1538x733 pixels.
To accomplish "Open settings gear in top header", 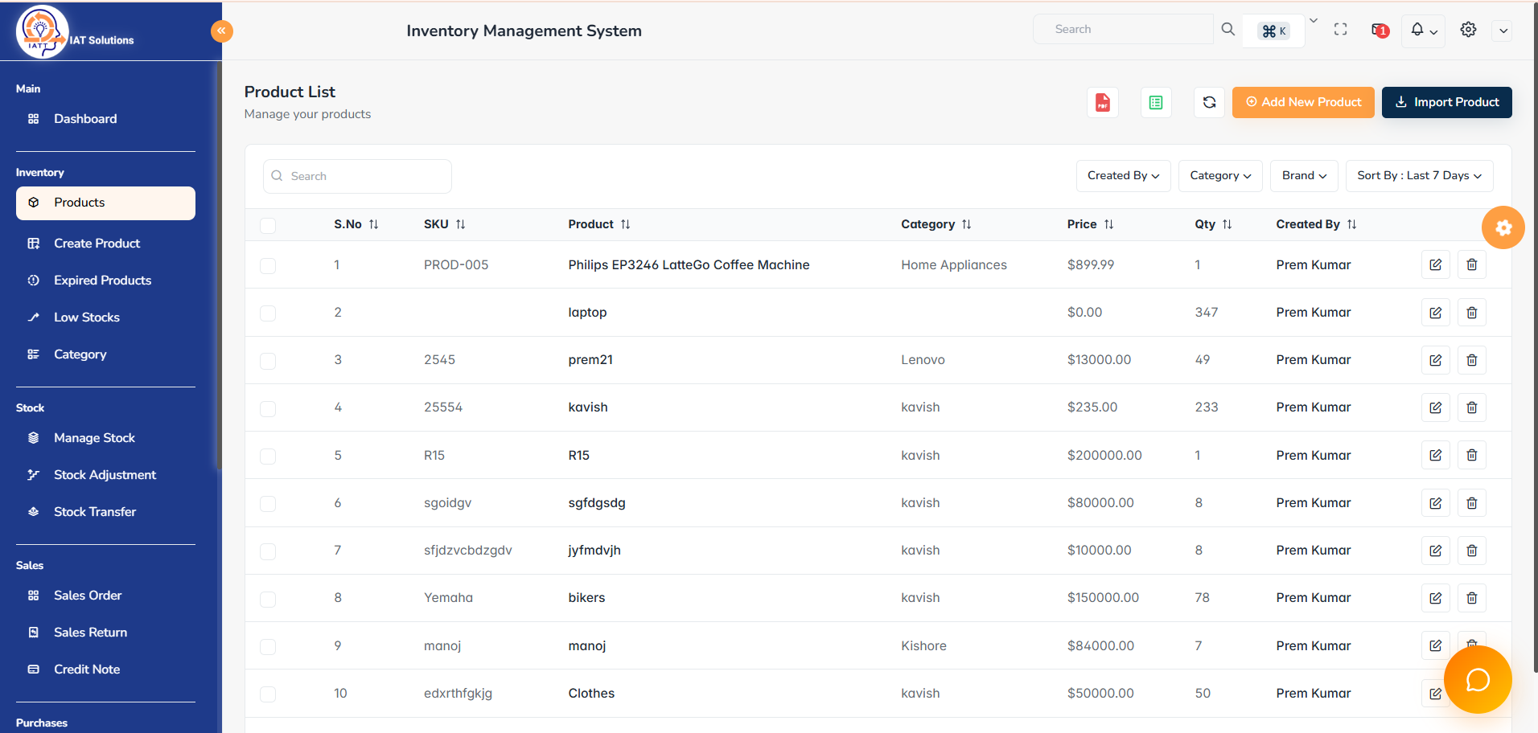I will (1468, 30).
